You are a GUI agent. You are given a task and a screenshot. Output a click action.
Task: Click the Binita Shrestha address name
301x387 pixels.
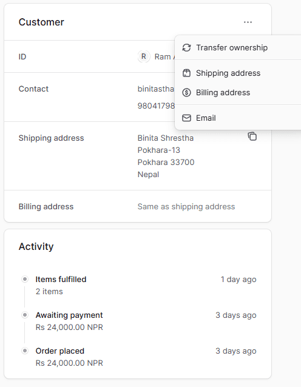pyautogui.click(x=166, y=138)
